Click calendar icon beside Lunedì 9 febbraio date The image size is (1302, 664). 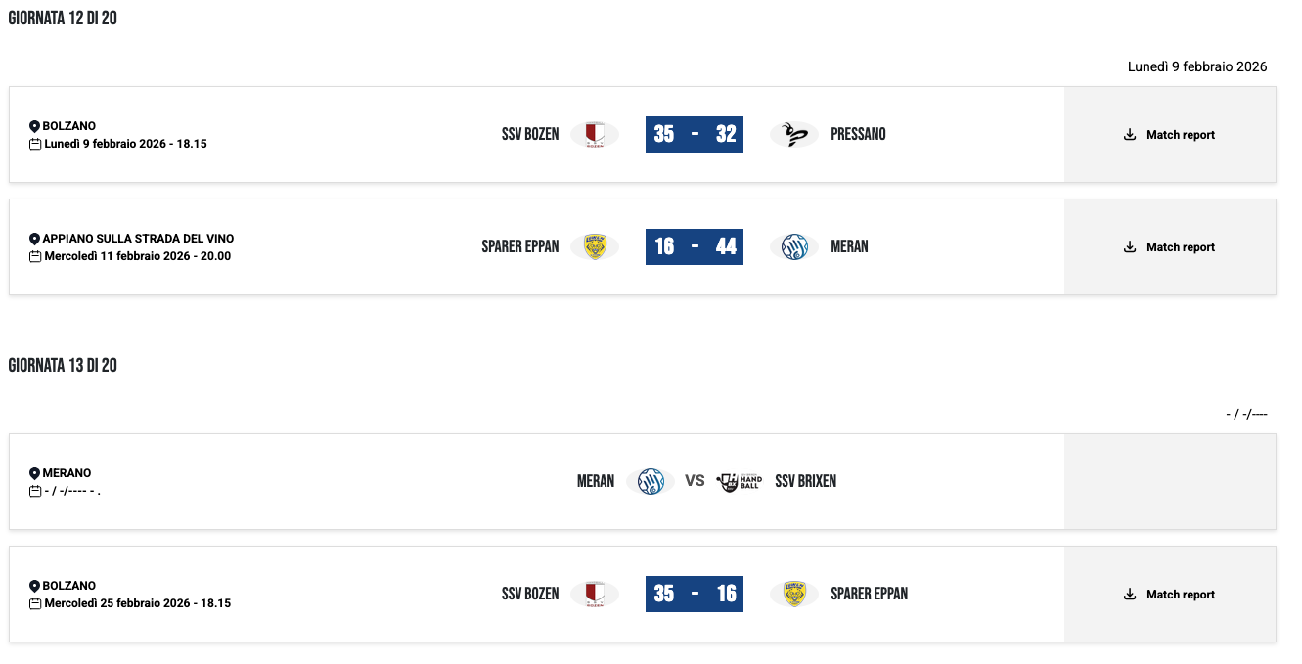tap(35, 144)
